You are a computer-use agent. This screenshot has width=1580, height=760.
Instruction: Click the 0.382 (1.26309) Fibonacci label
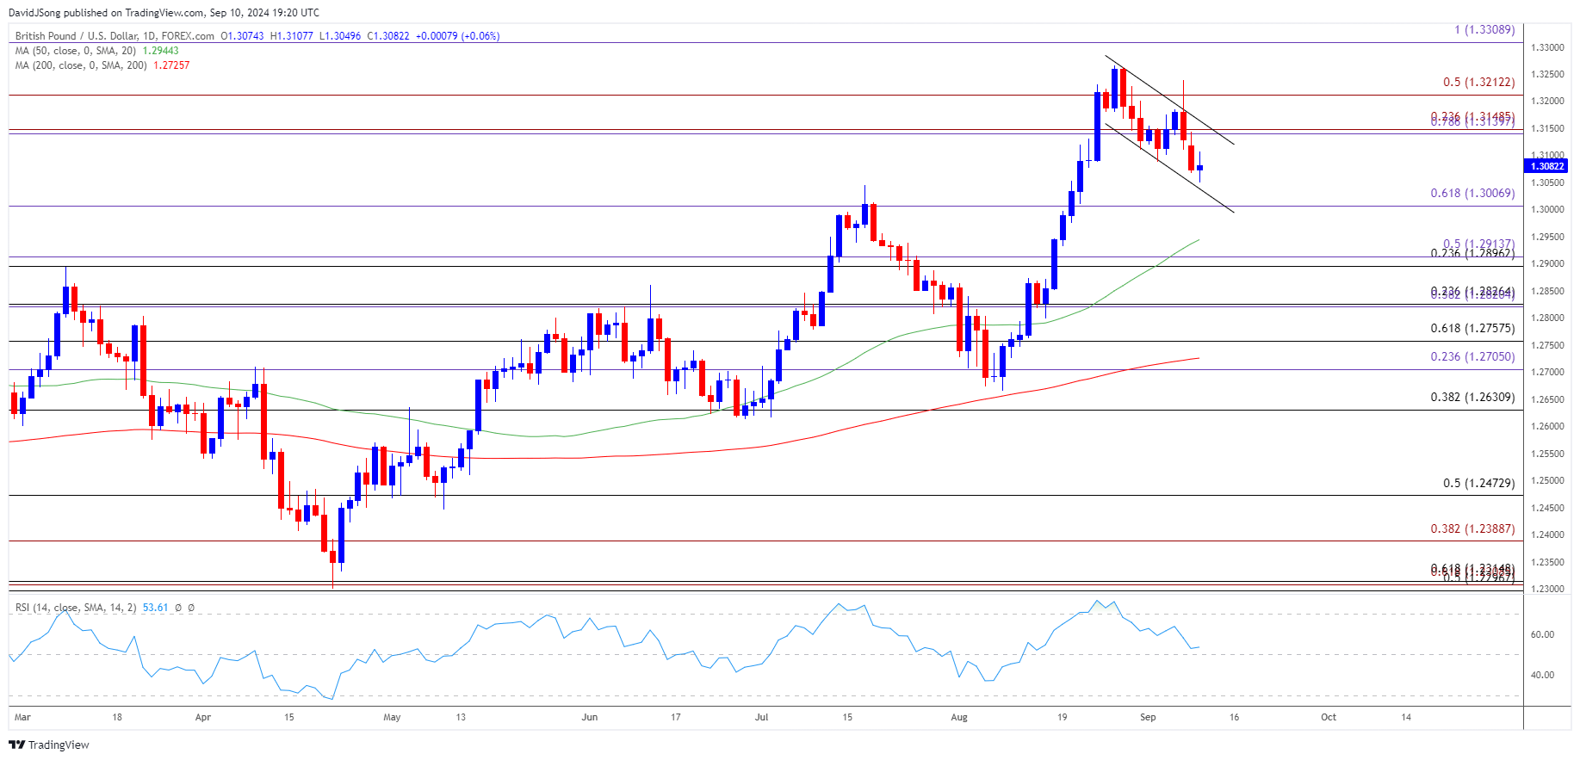(x=1472, y=398)
